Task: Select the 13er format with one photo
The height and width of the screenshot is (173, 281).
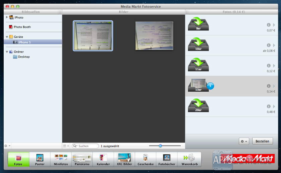Action: click(x=198, y=85)
